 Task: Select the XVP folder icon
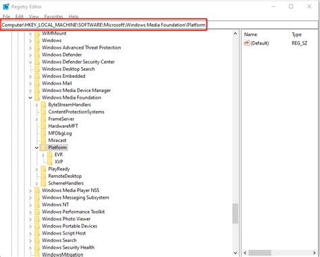coord(50,162)
